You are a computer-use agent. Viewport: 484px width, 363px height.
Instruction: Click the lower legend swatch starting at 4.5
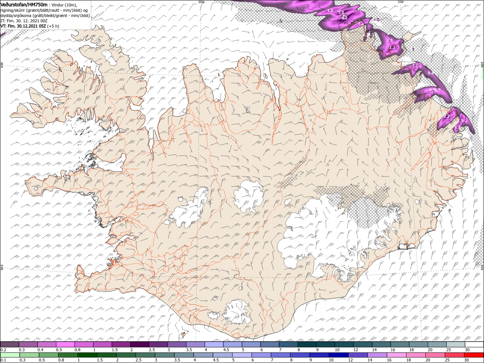222,355
